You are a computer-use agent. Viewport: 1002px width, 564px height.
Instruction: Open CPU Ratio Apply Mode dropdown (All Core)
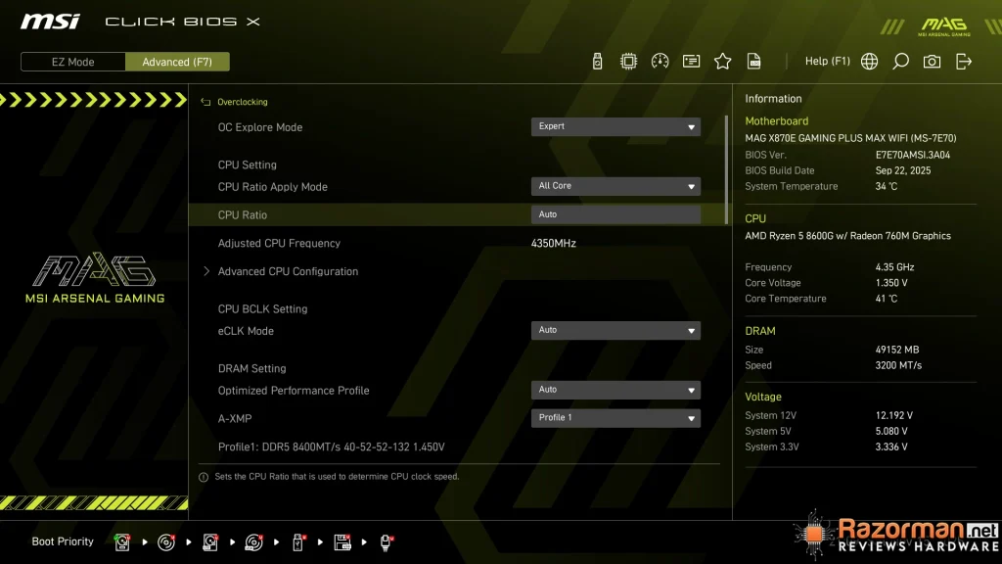tap(615, 186)
